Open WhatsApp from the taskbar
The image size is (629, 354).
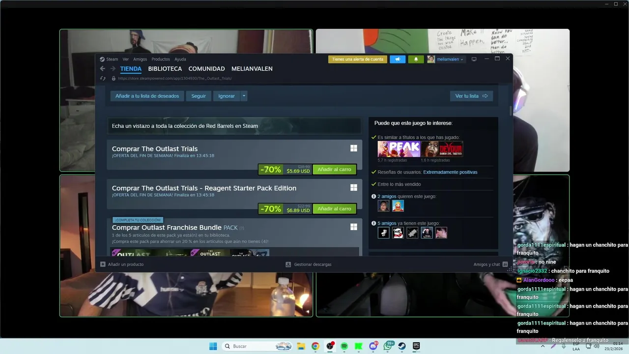tap(388, 346)
